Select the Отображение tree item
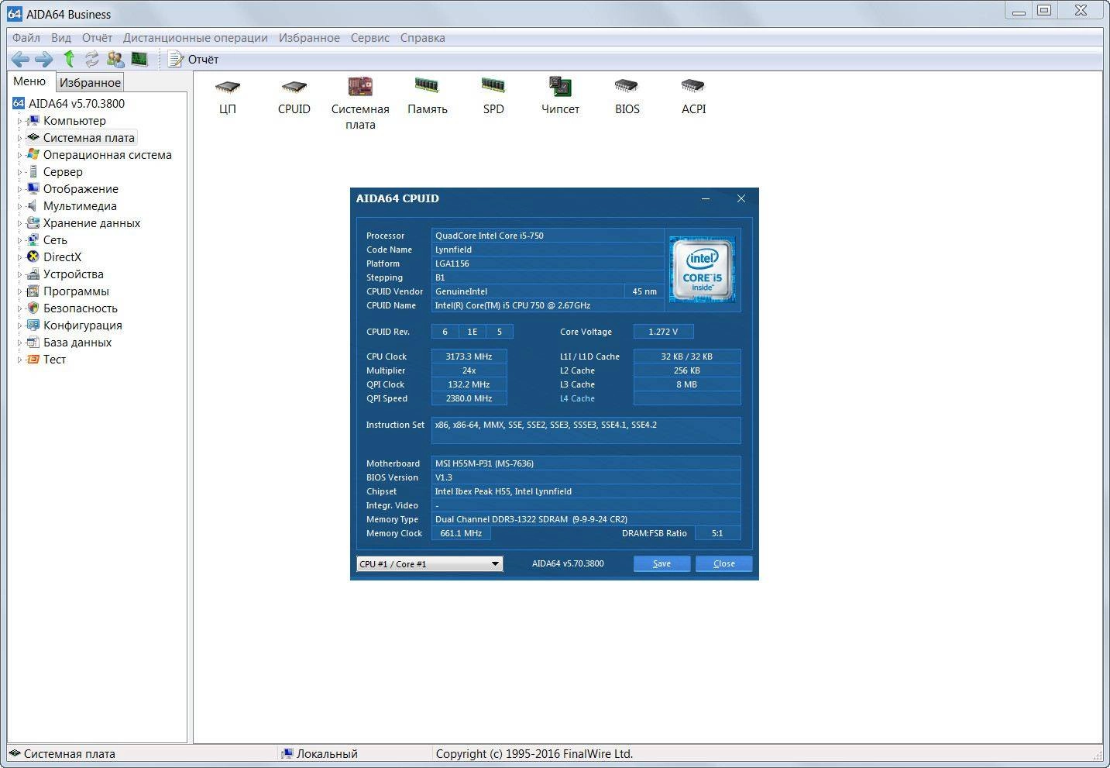This screenshot has height=768, width=1110. pos(81,189)
